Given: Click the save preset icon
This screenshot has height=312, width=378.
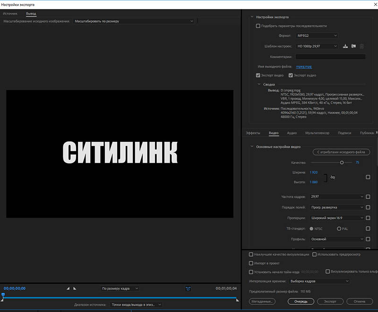Looking at the screenshot, I should [345, 46].
